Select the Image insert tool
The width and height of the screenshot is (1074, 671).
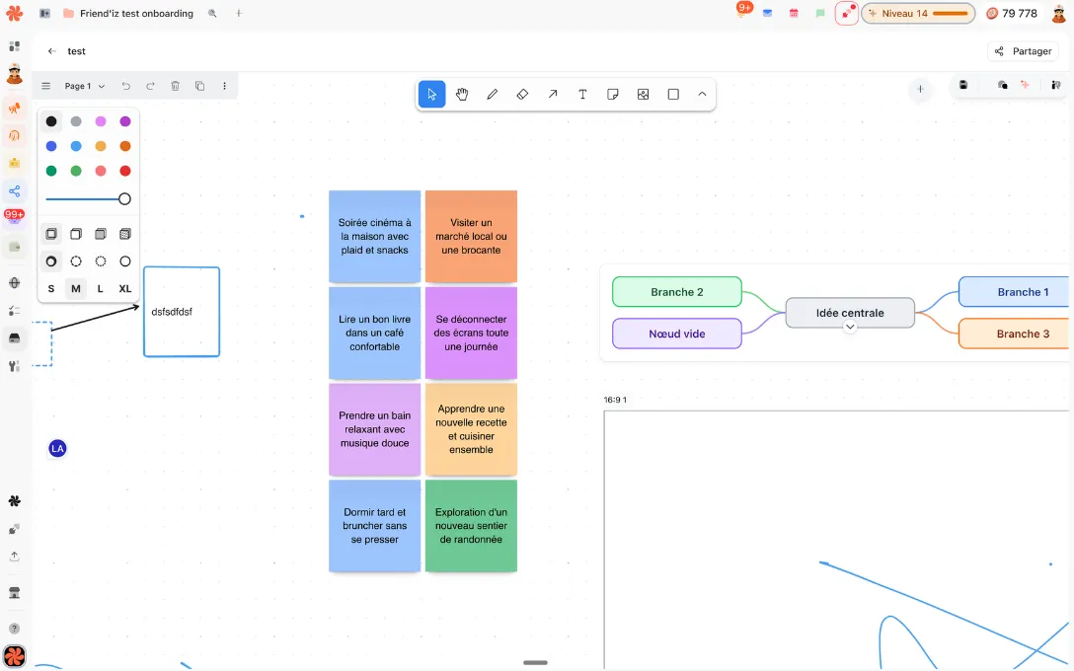[x=644, y=95]
